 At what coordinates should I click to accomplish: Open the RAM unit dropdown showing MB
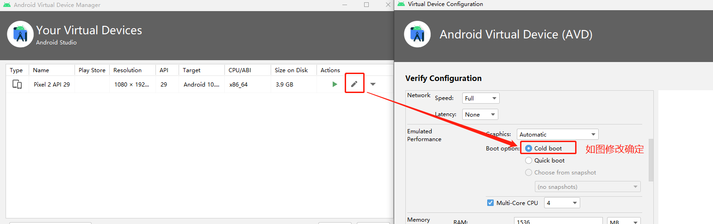[624, 222]
